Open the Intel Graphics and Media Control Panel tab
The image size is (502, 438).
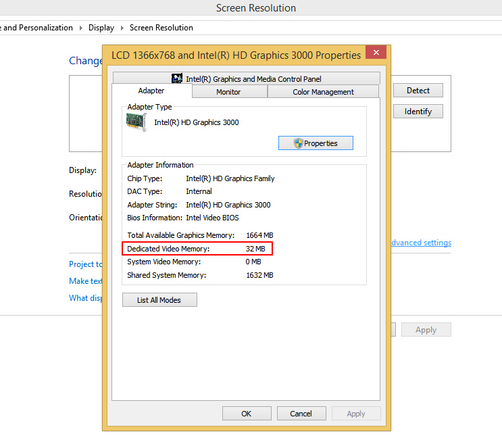pos(246,78)
